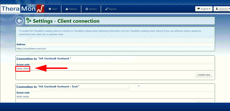Select the access code 00A0-0A00
230x111 pixels.
23,69
